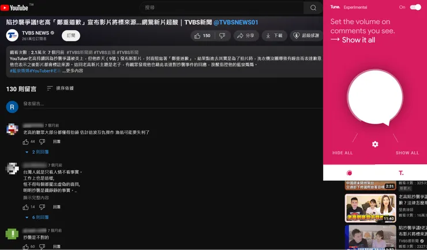Click the first comment's '7 個月前' timestamp

click(x=52, y=125)
